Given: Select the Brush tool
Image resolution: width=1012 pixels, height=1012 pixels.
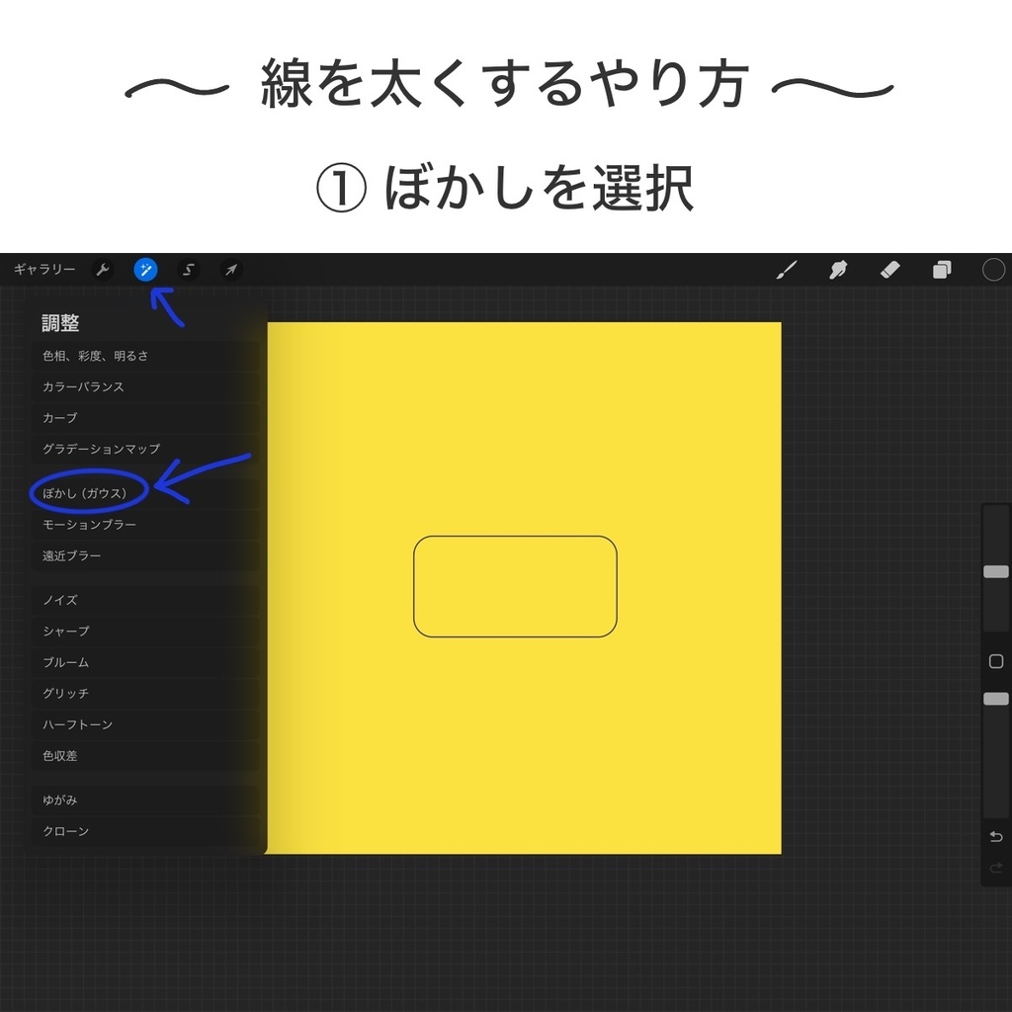Looking at the screenshot, I should point(787,269).
